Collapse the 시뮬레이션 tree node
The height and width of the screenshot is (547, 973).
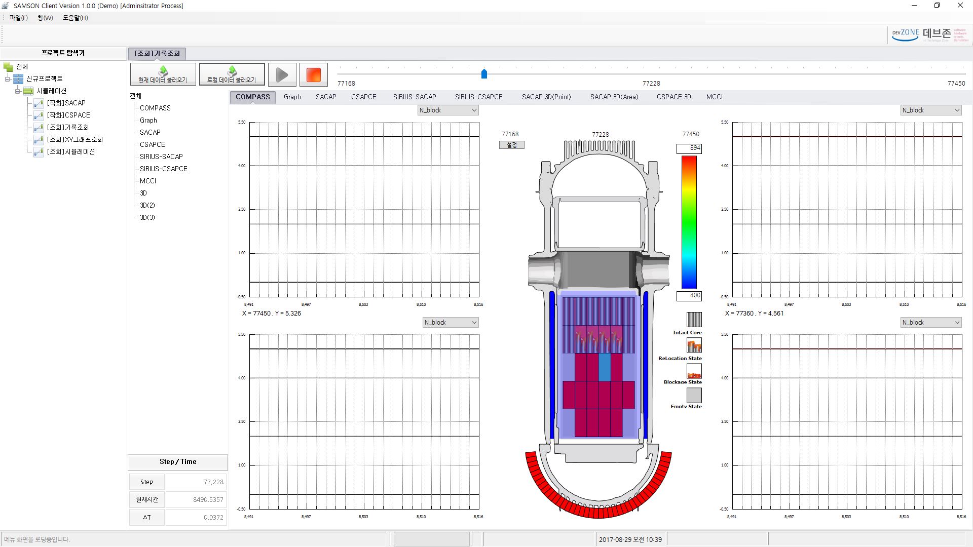coord(18,91)
